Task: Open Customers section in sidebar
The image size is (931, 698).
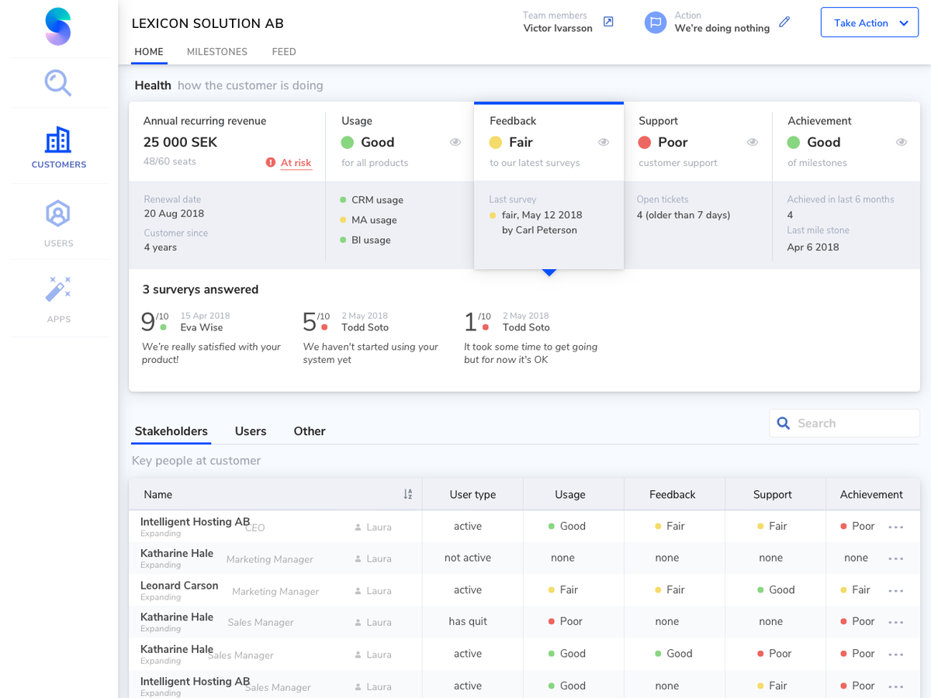Action: 58,148
